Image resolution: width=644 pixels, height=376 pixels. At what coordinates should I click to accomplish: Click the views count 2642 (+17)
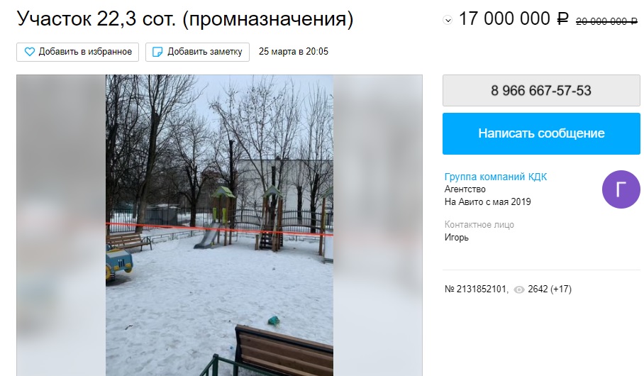[550, 289]
